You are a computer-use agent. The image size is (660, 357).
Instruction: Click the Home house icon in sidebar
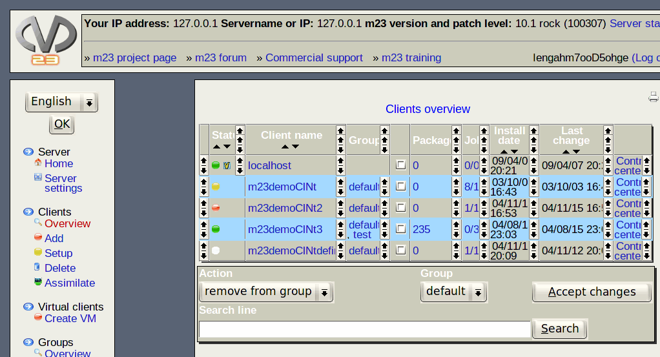(38, 163)
